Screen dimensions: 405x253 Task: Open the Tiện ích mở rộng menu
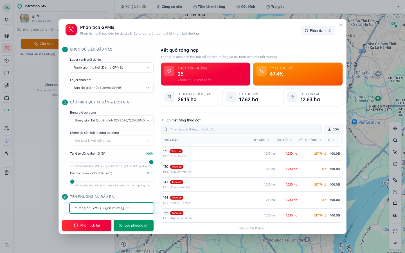[x=209, y=7]
